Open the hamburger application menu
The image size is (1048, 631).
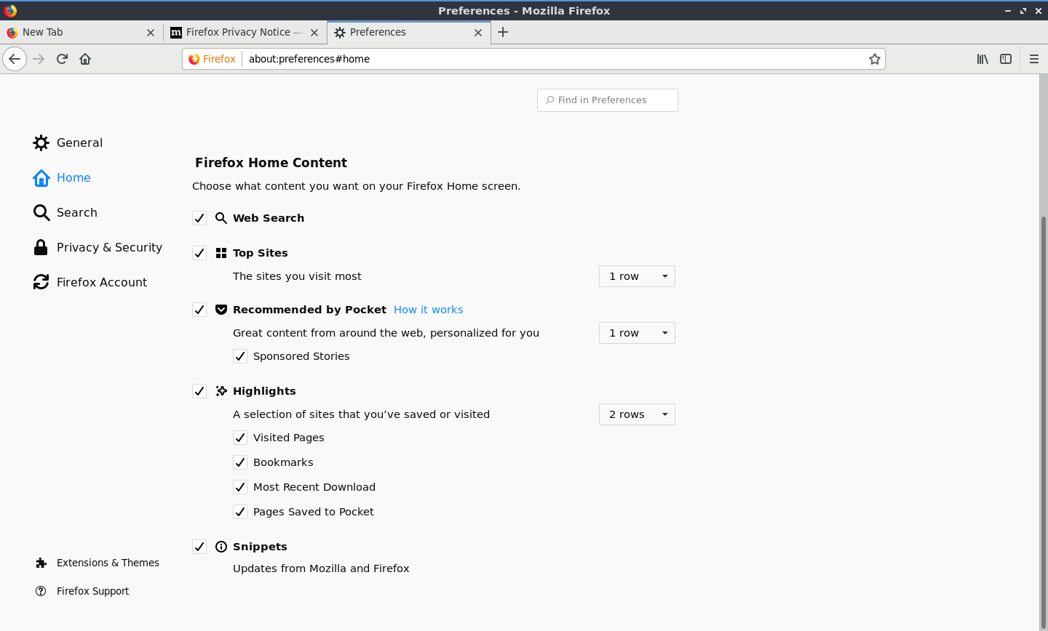click(1033, 59)
